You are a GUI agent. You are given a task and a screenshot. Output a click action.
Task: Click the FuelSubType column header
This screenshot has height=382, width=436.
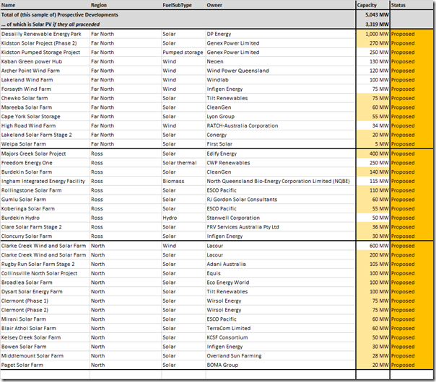(183, 5)
